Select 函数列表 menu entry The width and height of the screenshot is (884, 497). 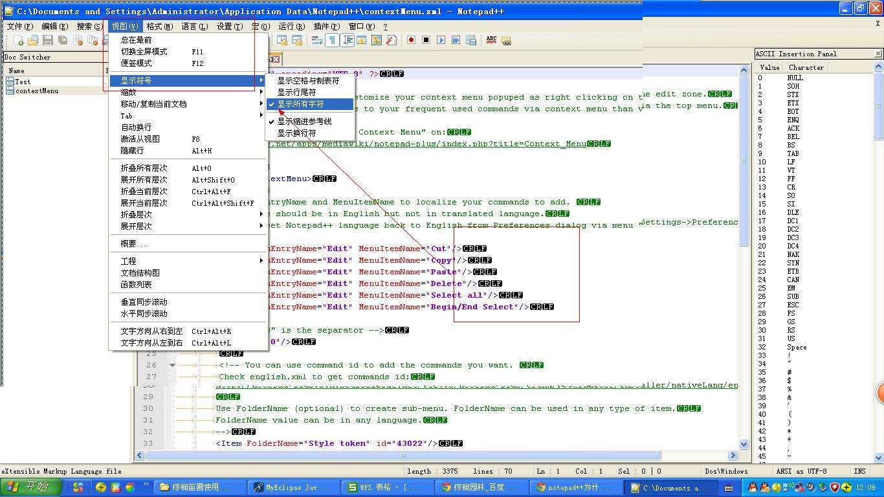(188, 285)
